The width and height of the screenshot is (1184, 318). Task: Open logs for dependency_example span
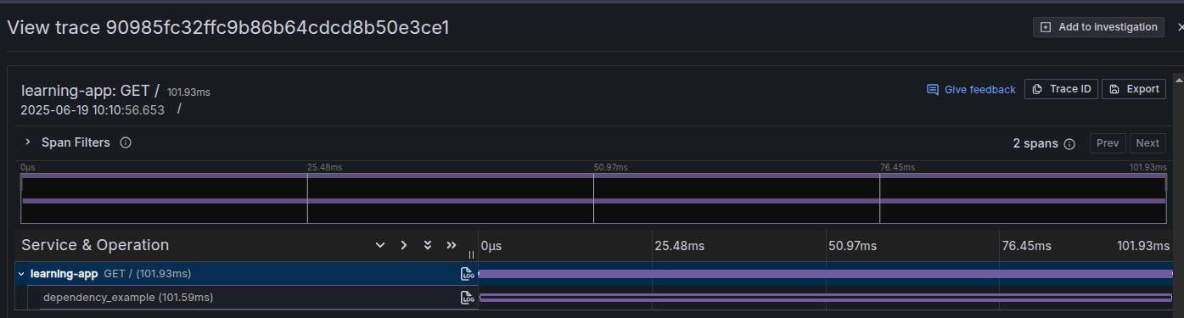click(467, 298)
